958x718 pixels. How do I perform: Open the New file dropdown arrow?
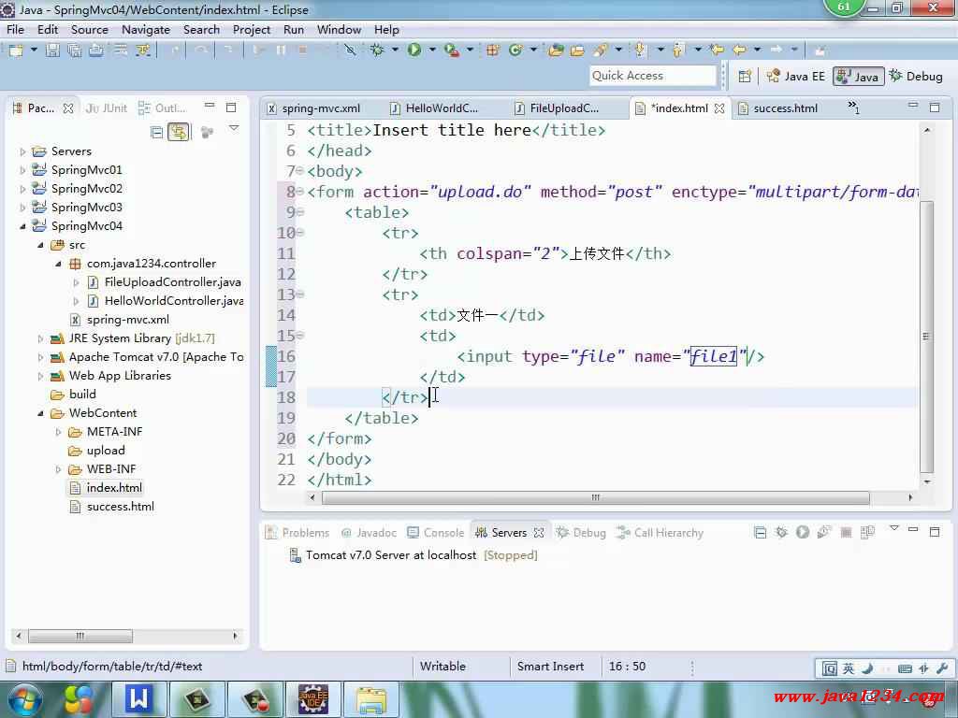34,50
